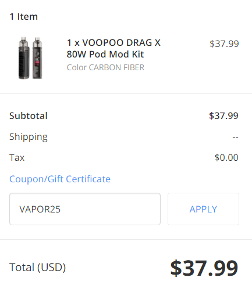Click the coupon code field containing VAPOR25
Screen dimensions: 252x292
tap(85, 209)
